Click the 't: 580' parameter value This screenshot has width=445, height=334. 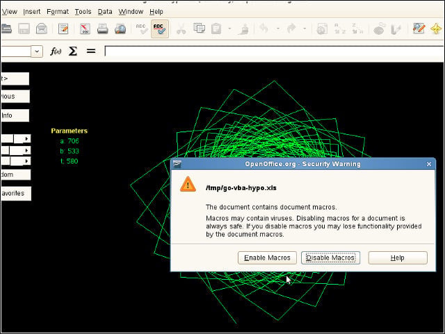point(70,161)
